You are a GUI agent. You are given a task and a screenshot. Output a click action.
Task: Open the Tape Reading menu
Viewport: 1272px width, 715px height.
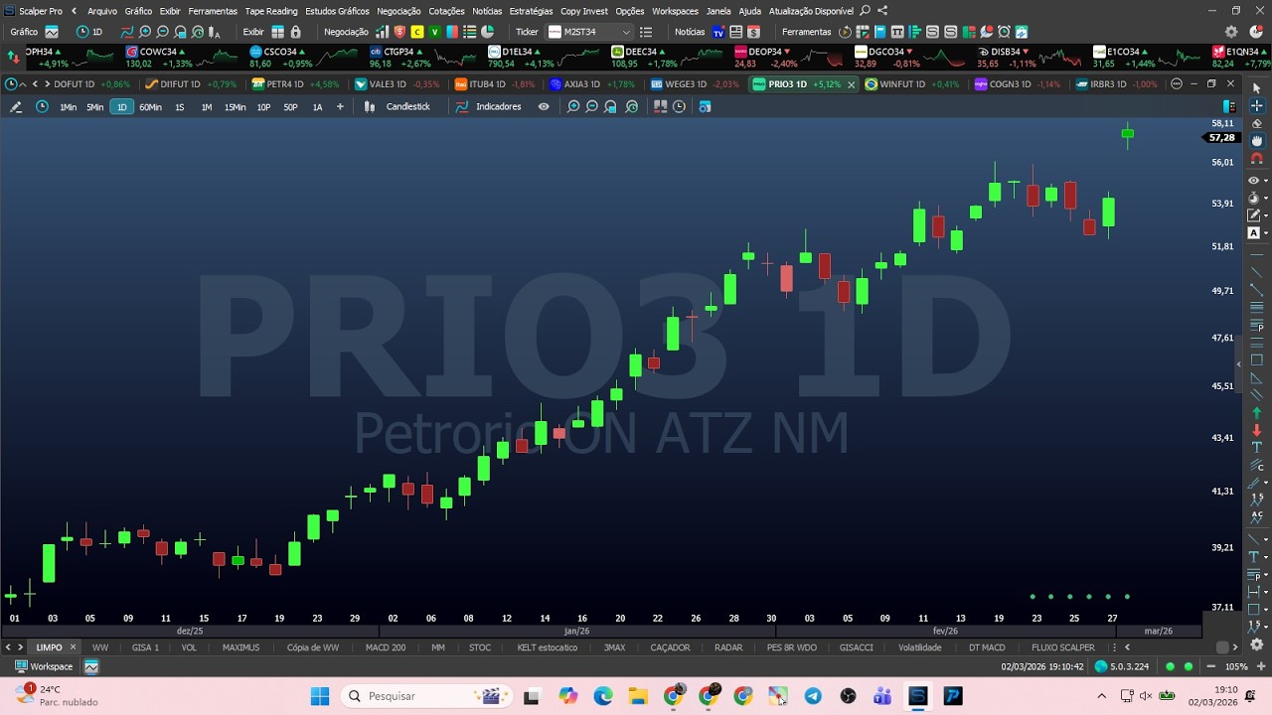coord(271,11)
